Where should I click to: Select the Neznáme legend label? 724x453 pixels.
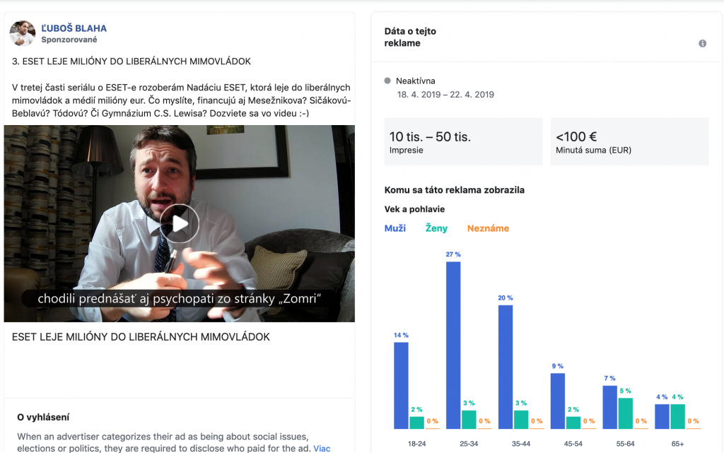(488, 228)
